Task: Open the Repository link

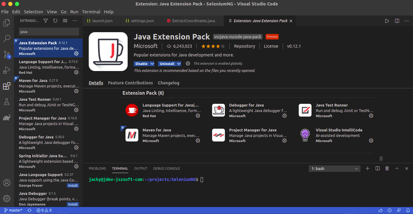Action: coord(245,46)
